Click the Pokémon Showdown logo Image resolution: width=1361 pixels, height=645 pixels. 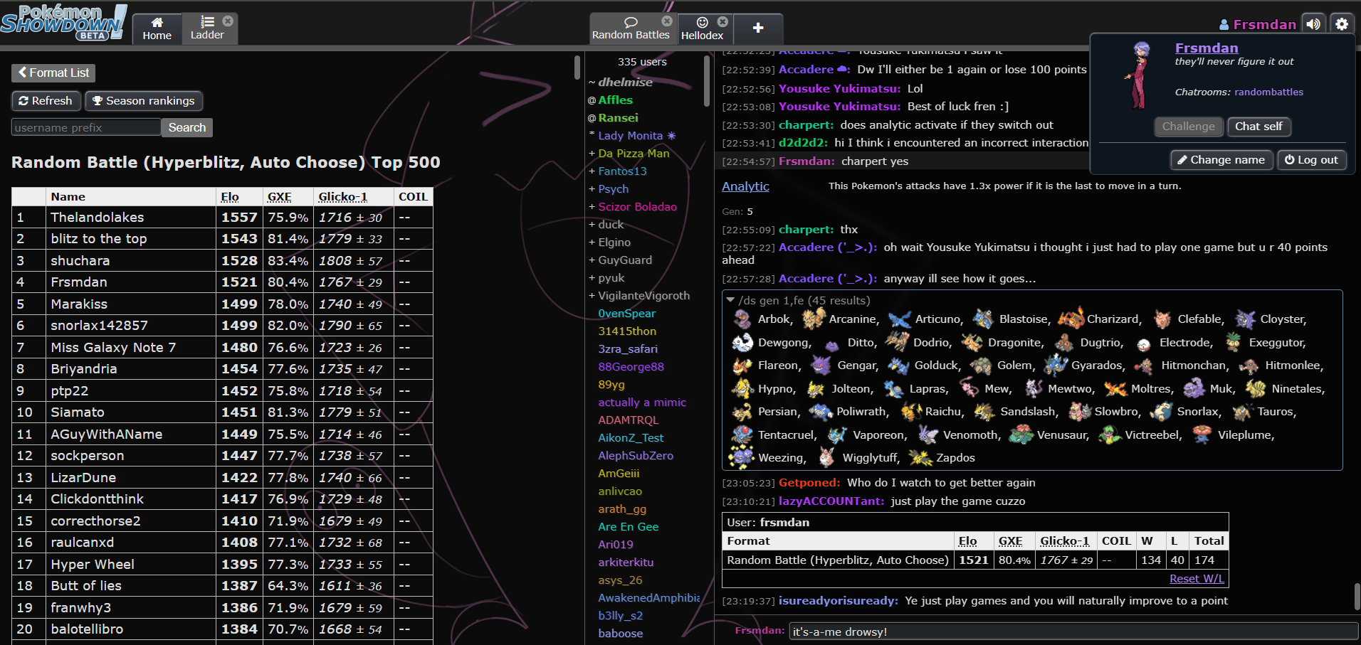point(64,23)
